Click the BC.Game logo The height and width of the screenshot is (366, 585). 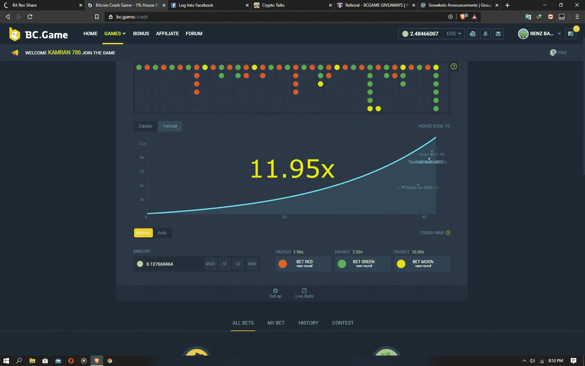[x=38, y=34]
